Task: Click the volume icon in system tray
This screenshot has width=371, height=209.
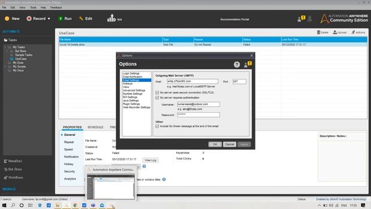Action: [x=331, y=206]
